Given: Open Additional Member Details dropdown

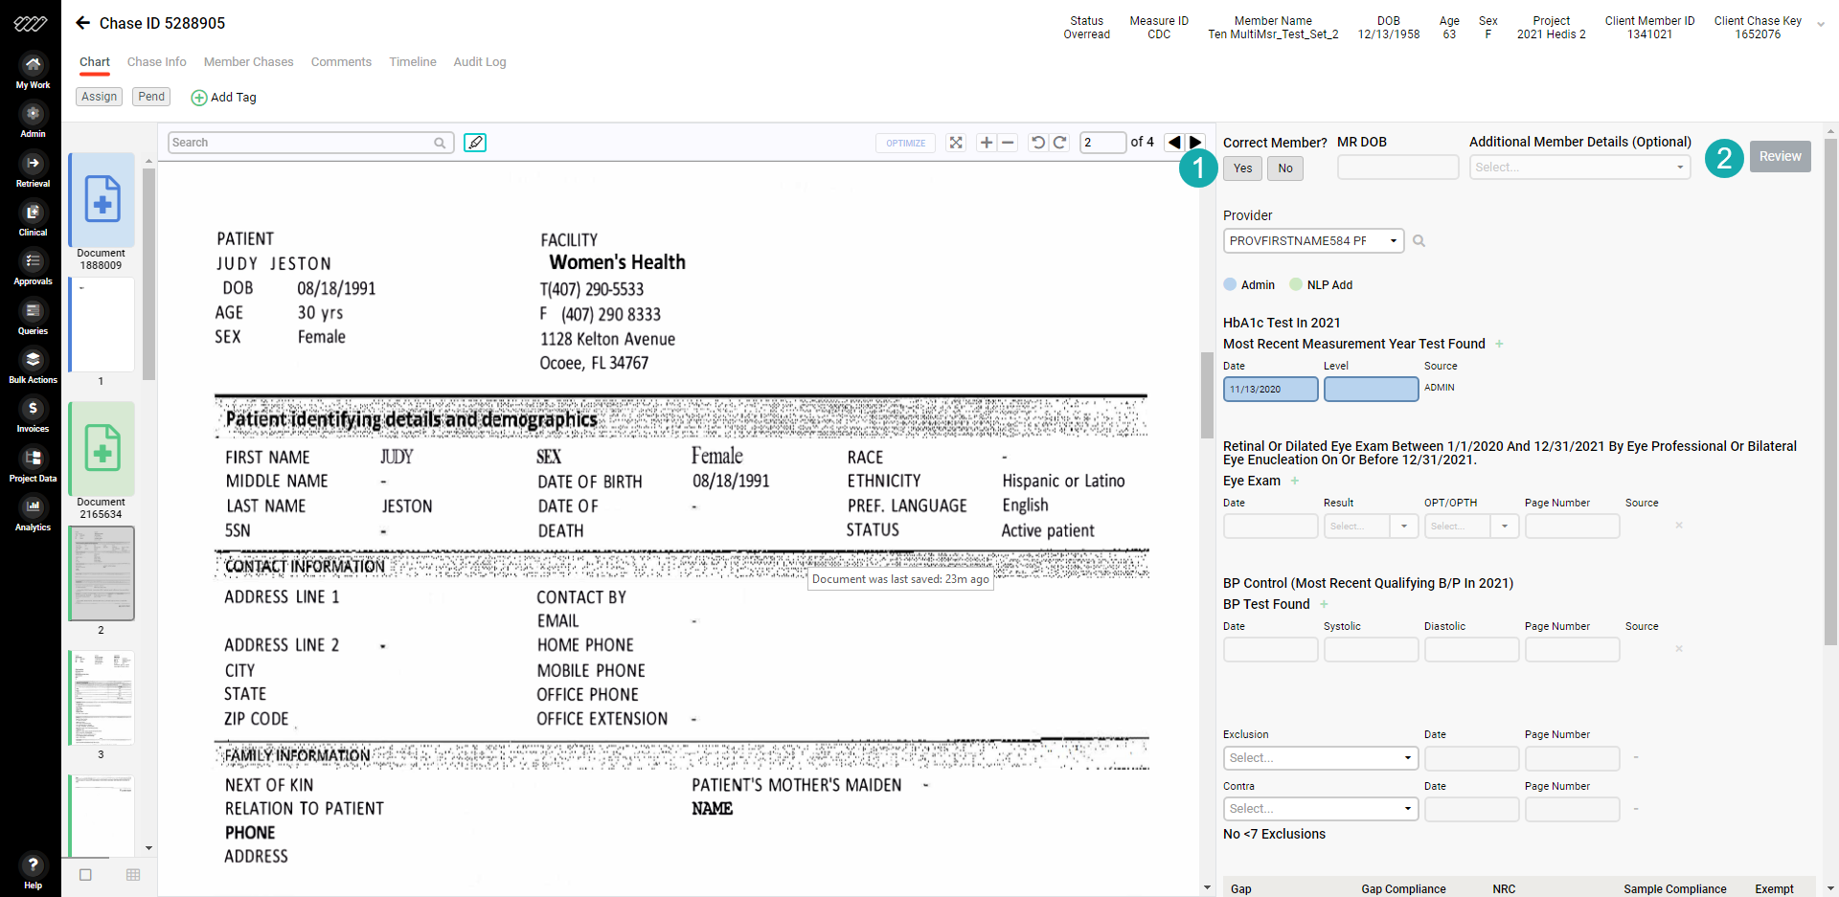Looking at the screenshot, I should [1580, 168].
